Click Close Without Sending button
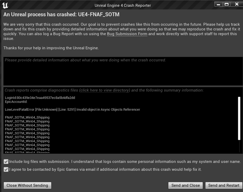This screenshot has width=243, height=192. tap(27, 185)
